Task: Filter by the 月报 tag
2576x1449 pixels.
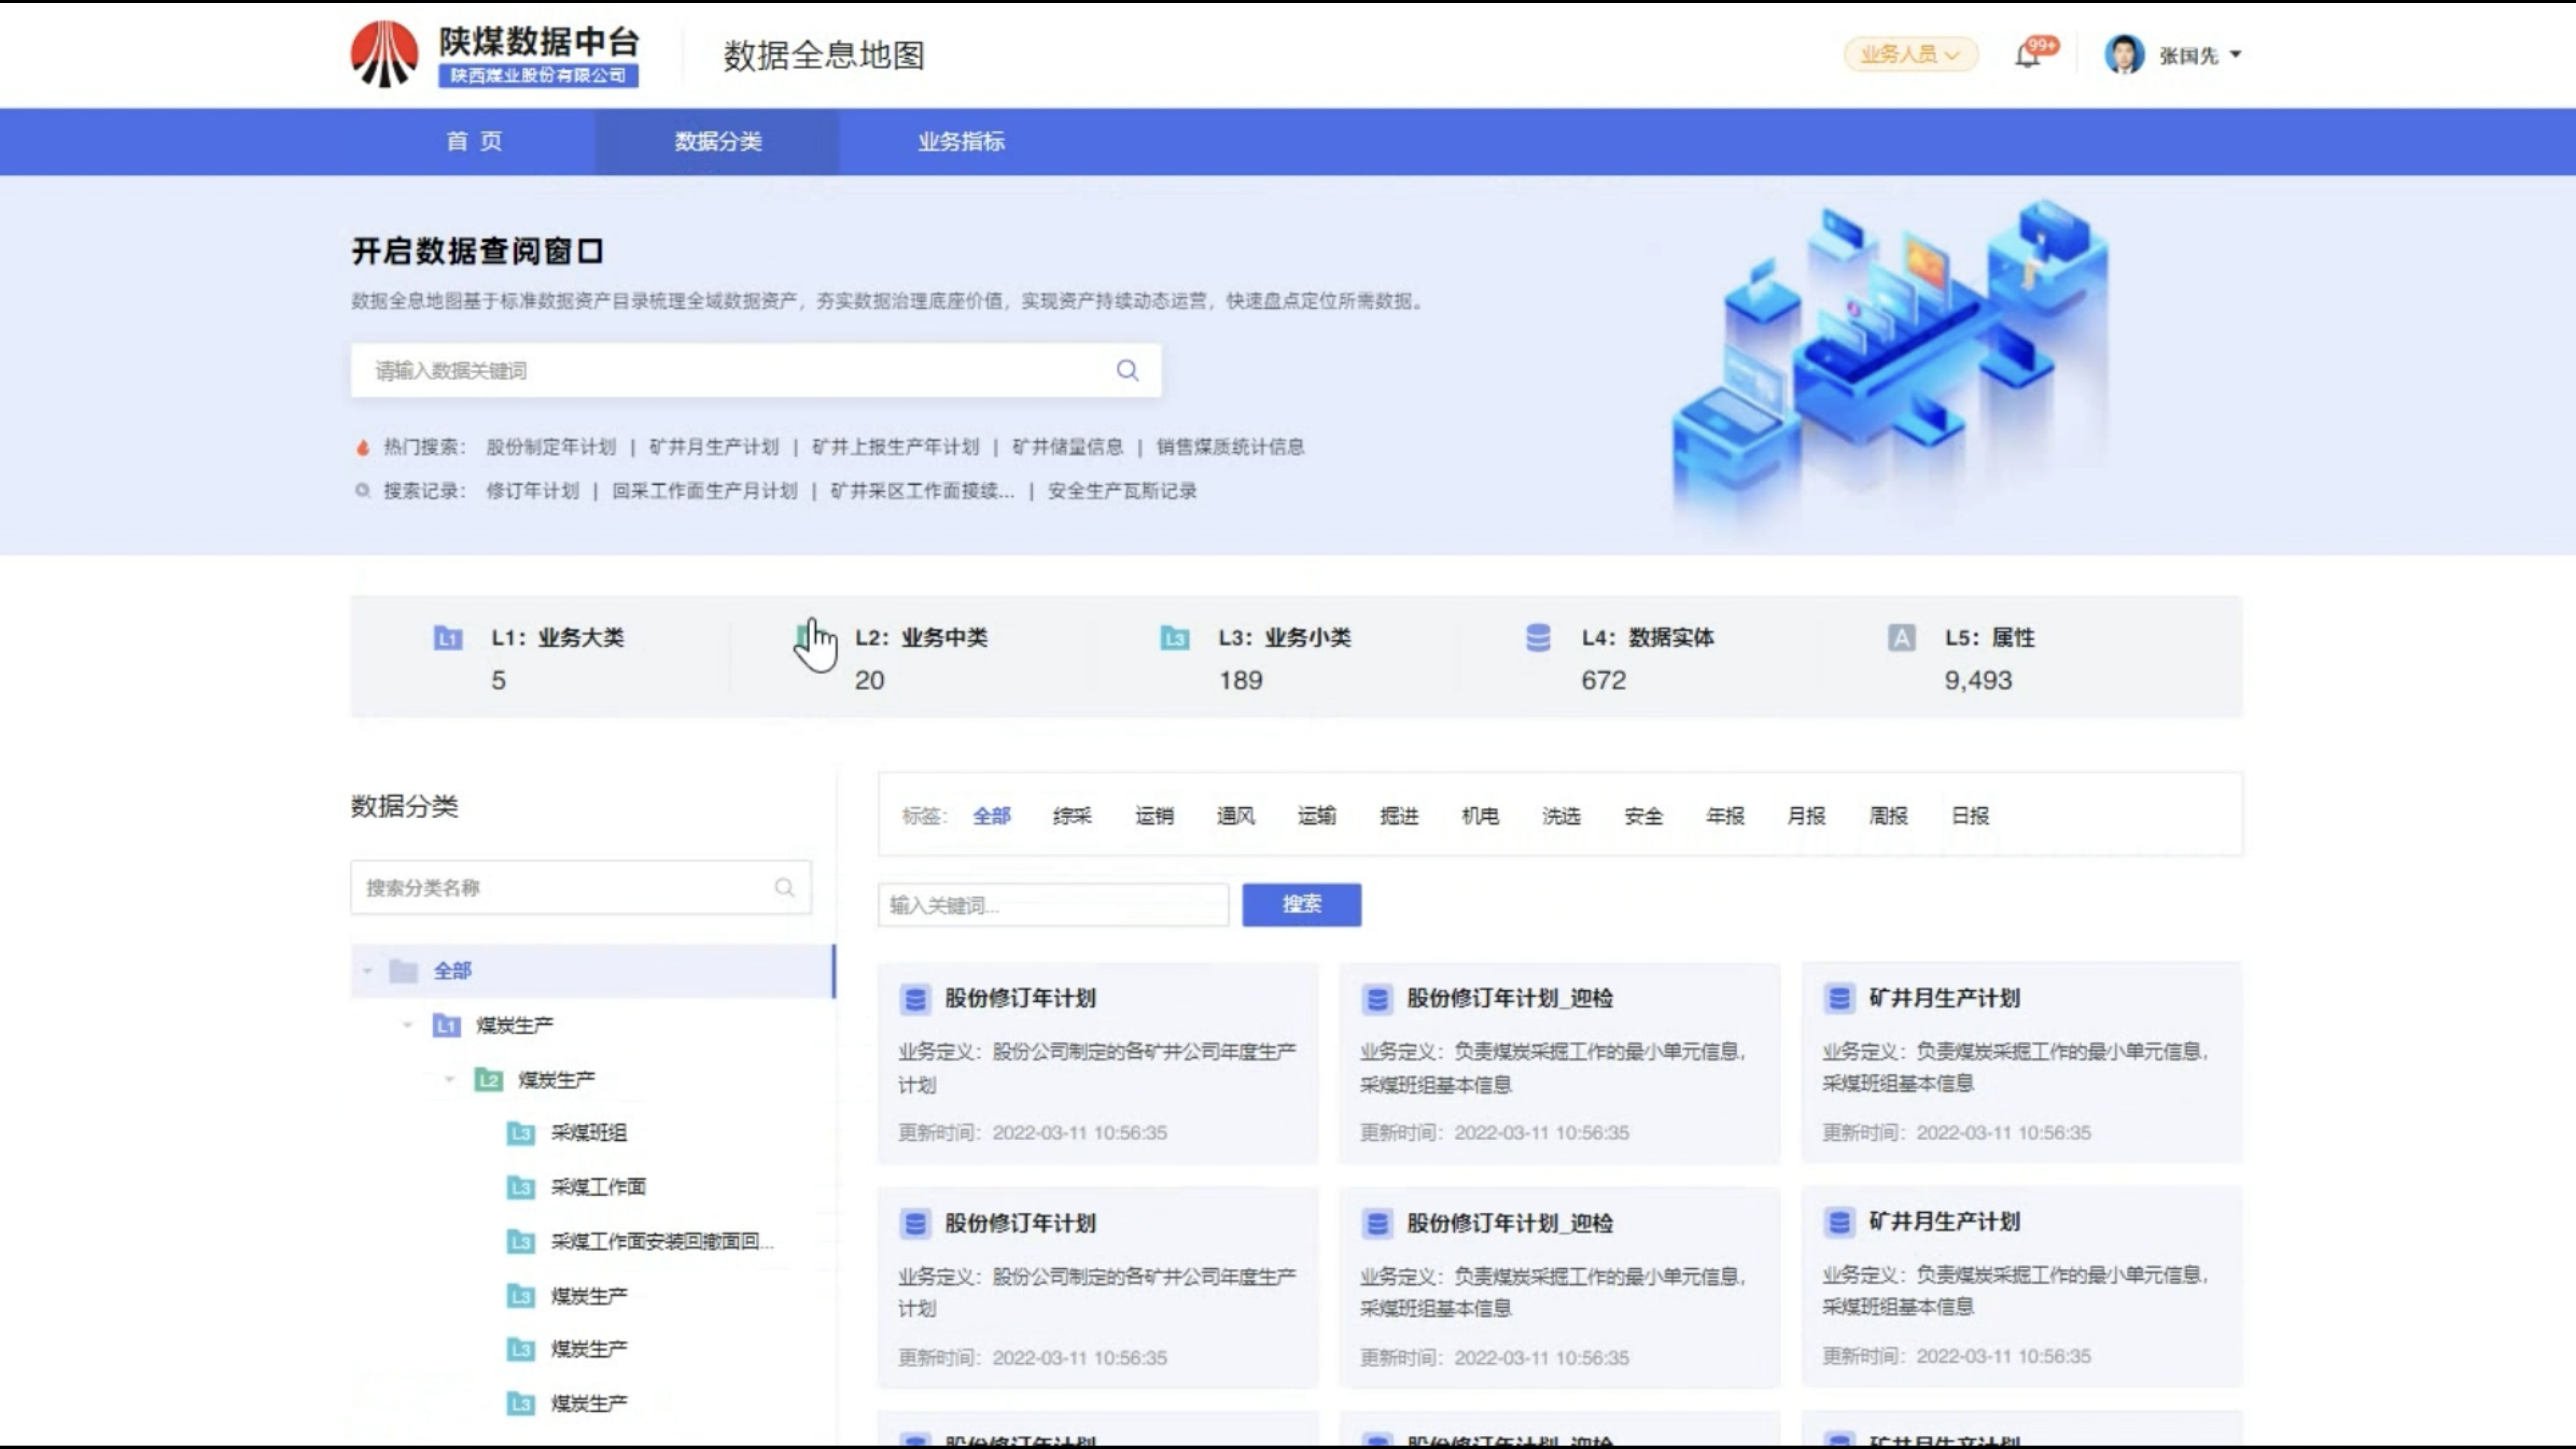Action: pos(1806,816)
